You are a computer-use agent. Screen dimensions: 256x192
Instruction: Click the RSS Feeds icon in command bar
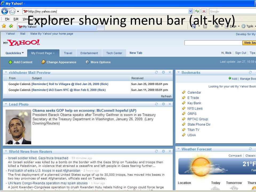click(x=205, y=26)
